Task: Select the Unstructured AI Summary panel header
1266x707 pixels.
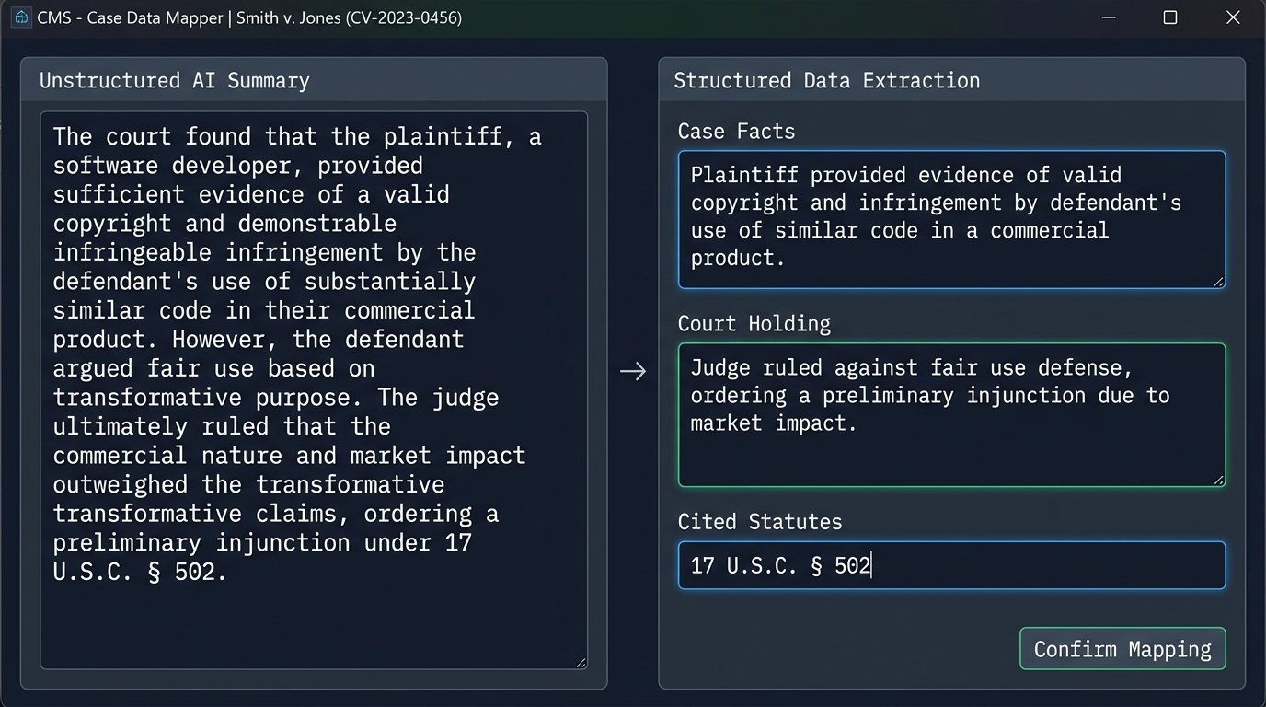Action: click(174, 80)
